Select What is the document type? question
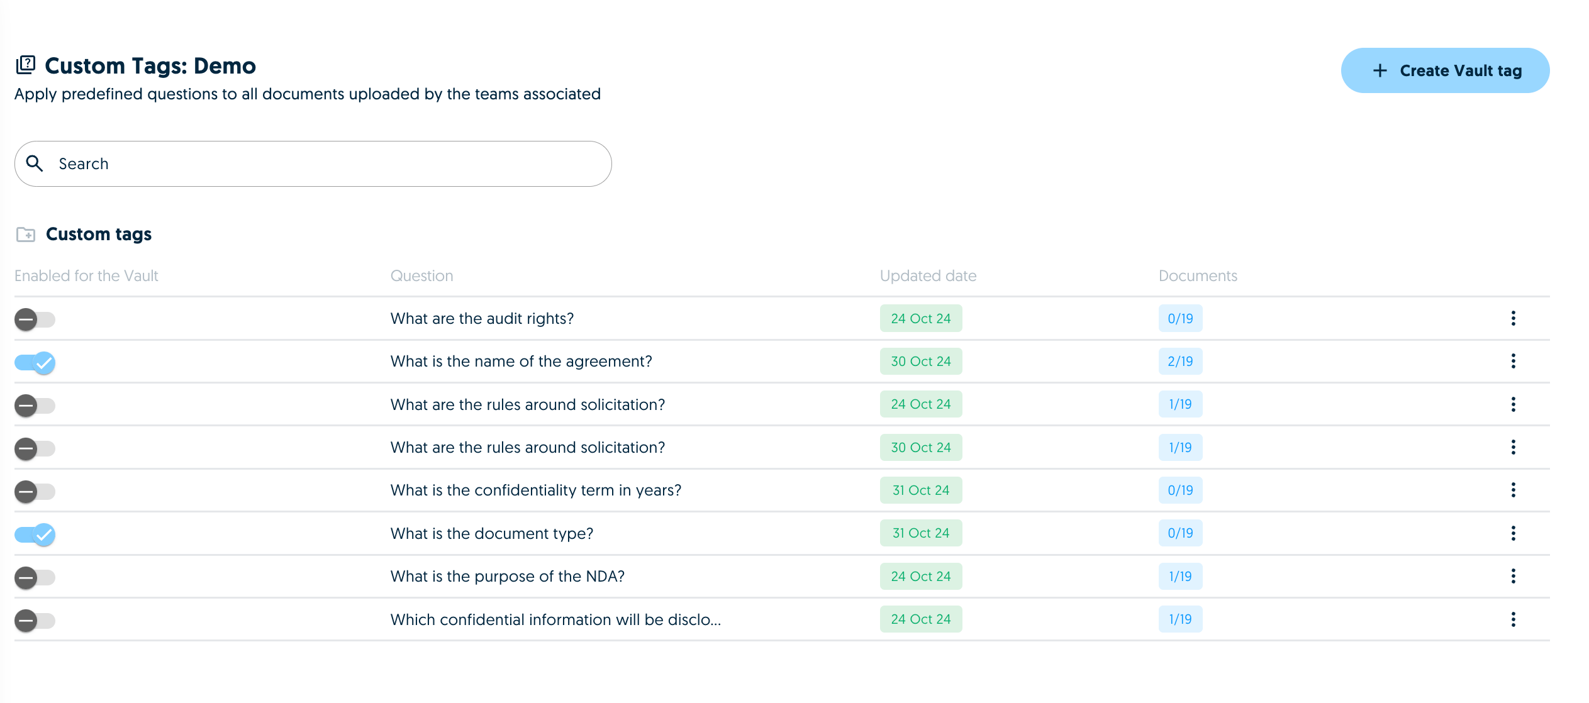Screen dimensions: 1589x703 click(491, 533)
